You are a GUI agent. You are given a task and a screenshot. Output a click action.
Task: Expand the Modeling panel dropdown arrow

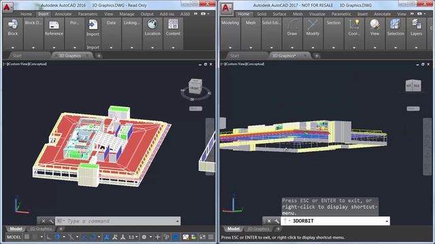[x=230, y=47]
